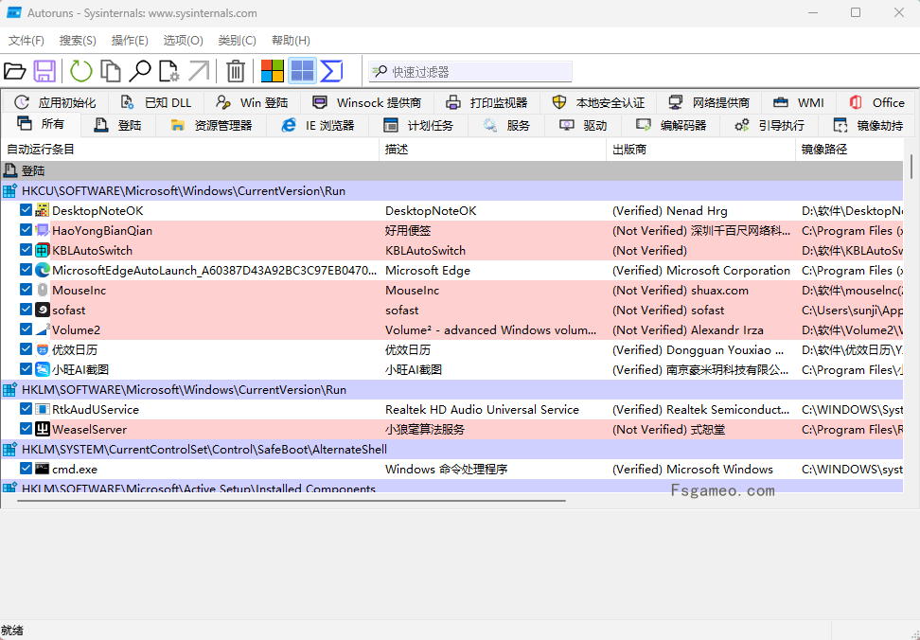Click the green Refresh toolbar icon
Image resolution: width=920 pixels, height=640 pixels.
(x=81, y=72)
